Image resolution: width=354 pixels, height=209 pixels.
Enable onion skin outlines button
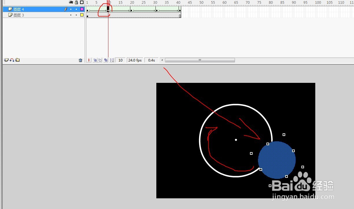(x=100, y=60)
